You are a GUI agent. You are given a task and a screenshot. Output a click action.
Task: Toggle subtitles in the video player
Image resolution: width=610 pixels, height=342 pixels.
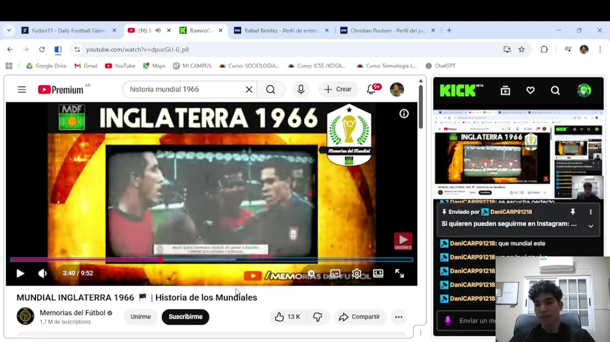tap(335, 274)
